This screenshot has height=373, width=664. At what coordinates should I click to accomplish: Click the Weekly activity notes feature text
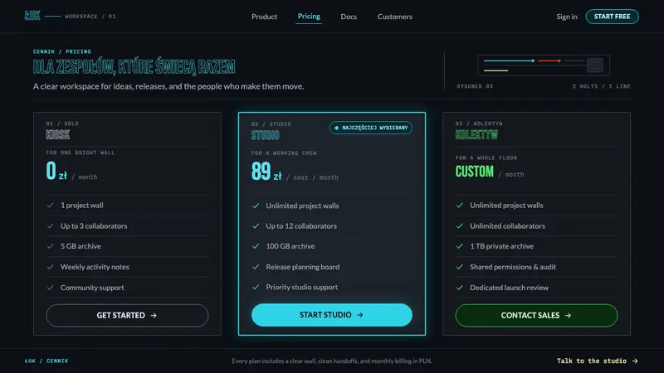click(x=95, y=267)
